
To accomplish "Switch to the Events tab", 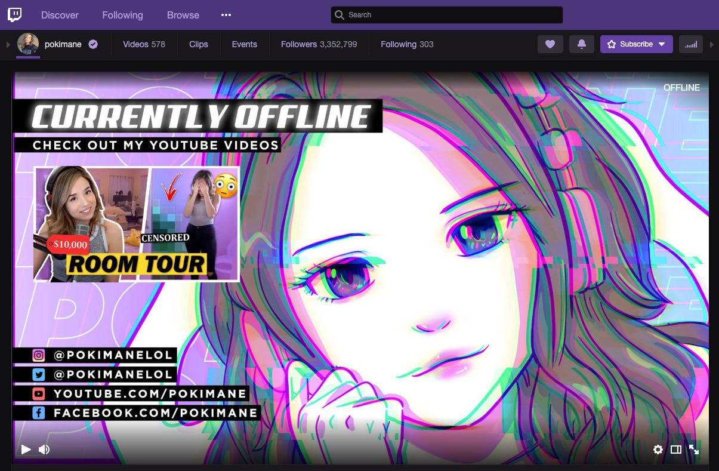I will (245, 44).
